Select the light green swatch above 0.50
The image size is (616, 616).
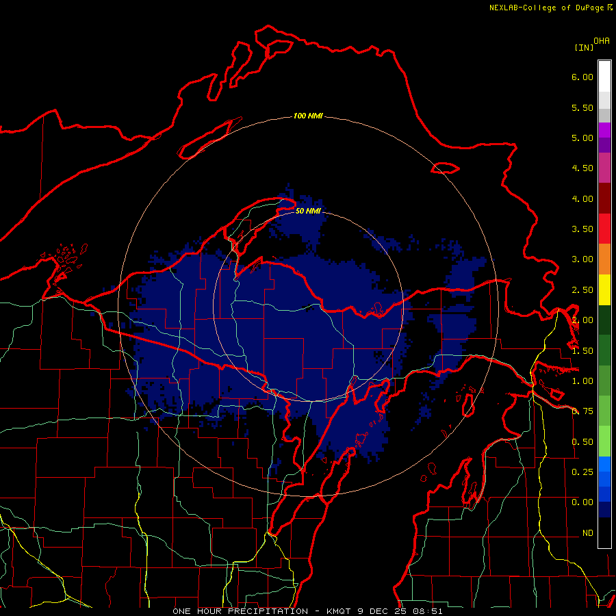click(x=604, y=441)
